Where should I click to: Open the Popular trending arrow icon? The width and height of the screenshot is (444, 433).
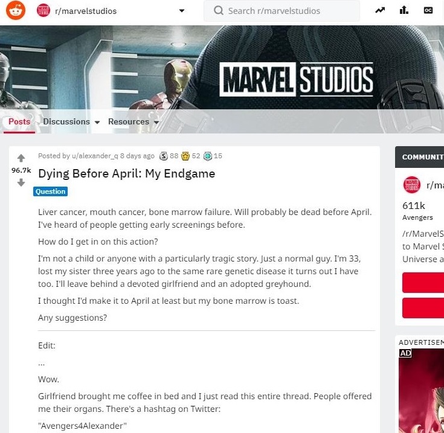coord(380,11)
